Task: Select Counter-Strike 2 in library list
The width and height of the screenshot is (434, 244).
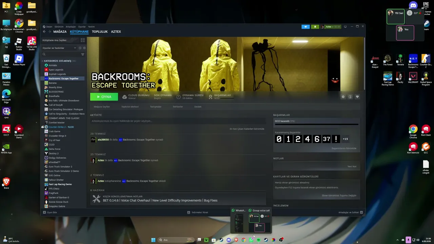Action: pos(61,127)
